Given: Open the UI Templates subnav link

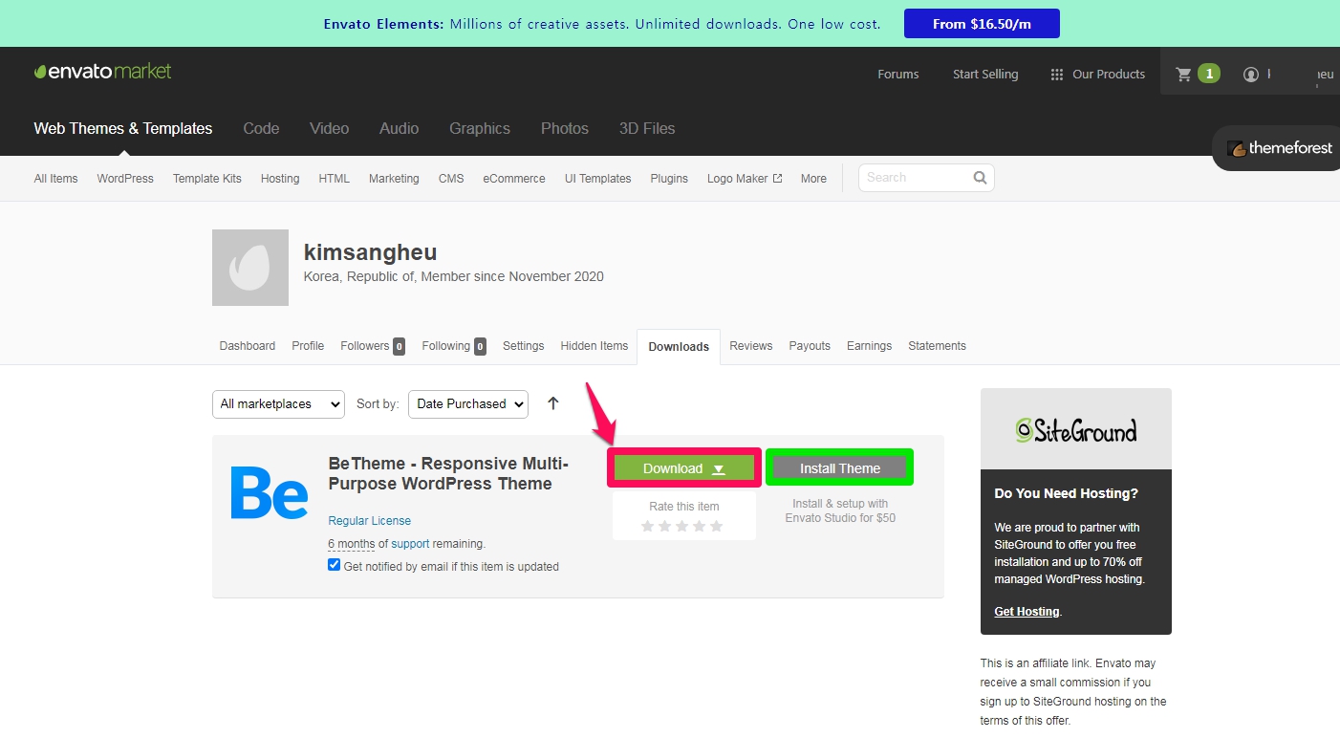Looking at the screenshot, I should (598, 179).
